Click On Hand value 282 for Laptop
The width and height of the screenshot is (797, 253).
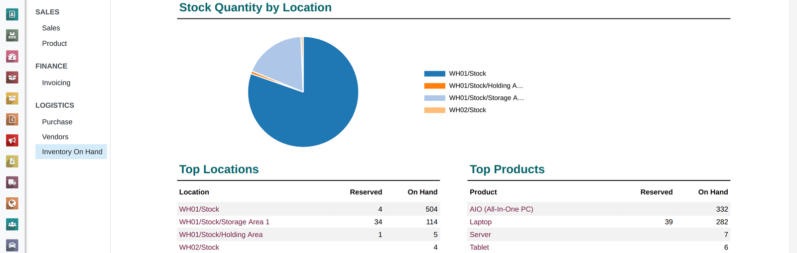722,222
